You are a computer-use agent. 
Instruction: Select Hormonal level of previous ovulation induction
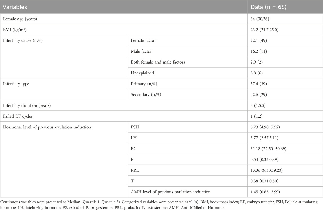point(47,127)
